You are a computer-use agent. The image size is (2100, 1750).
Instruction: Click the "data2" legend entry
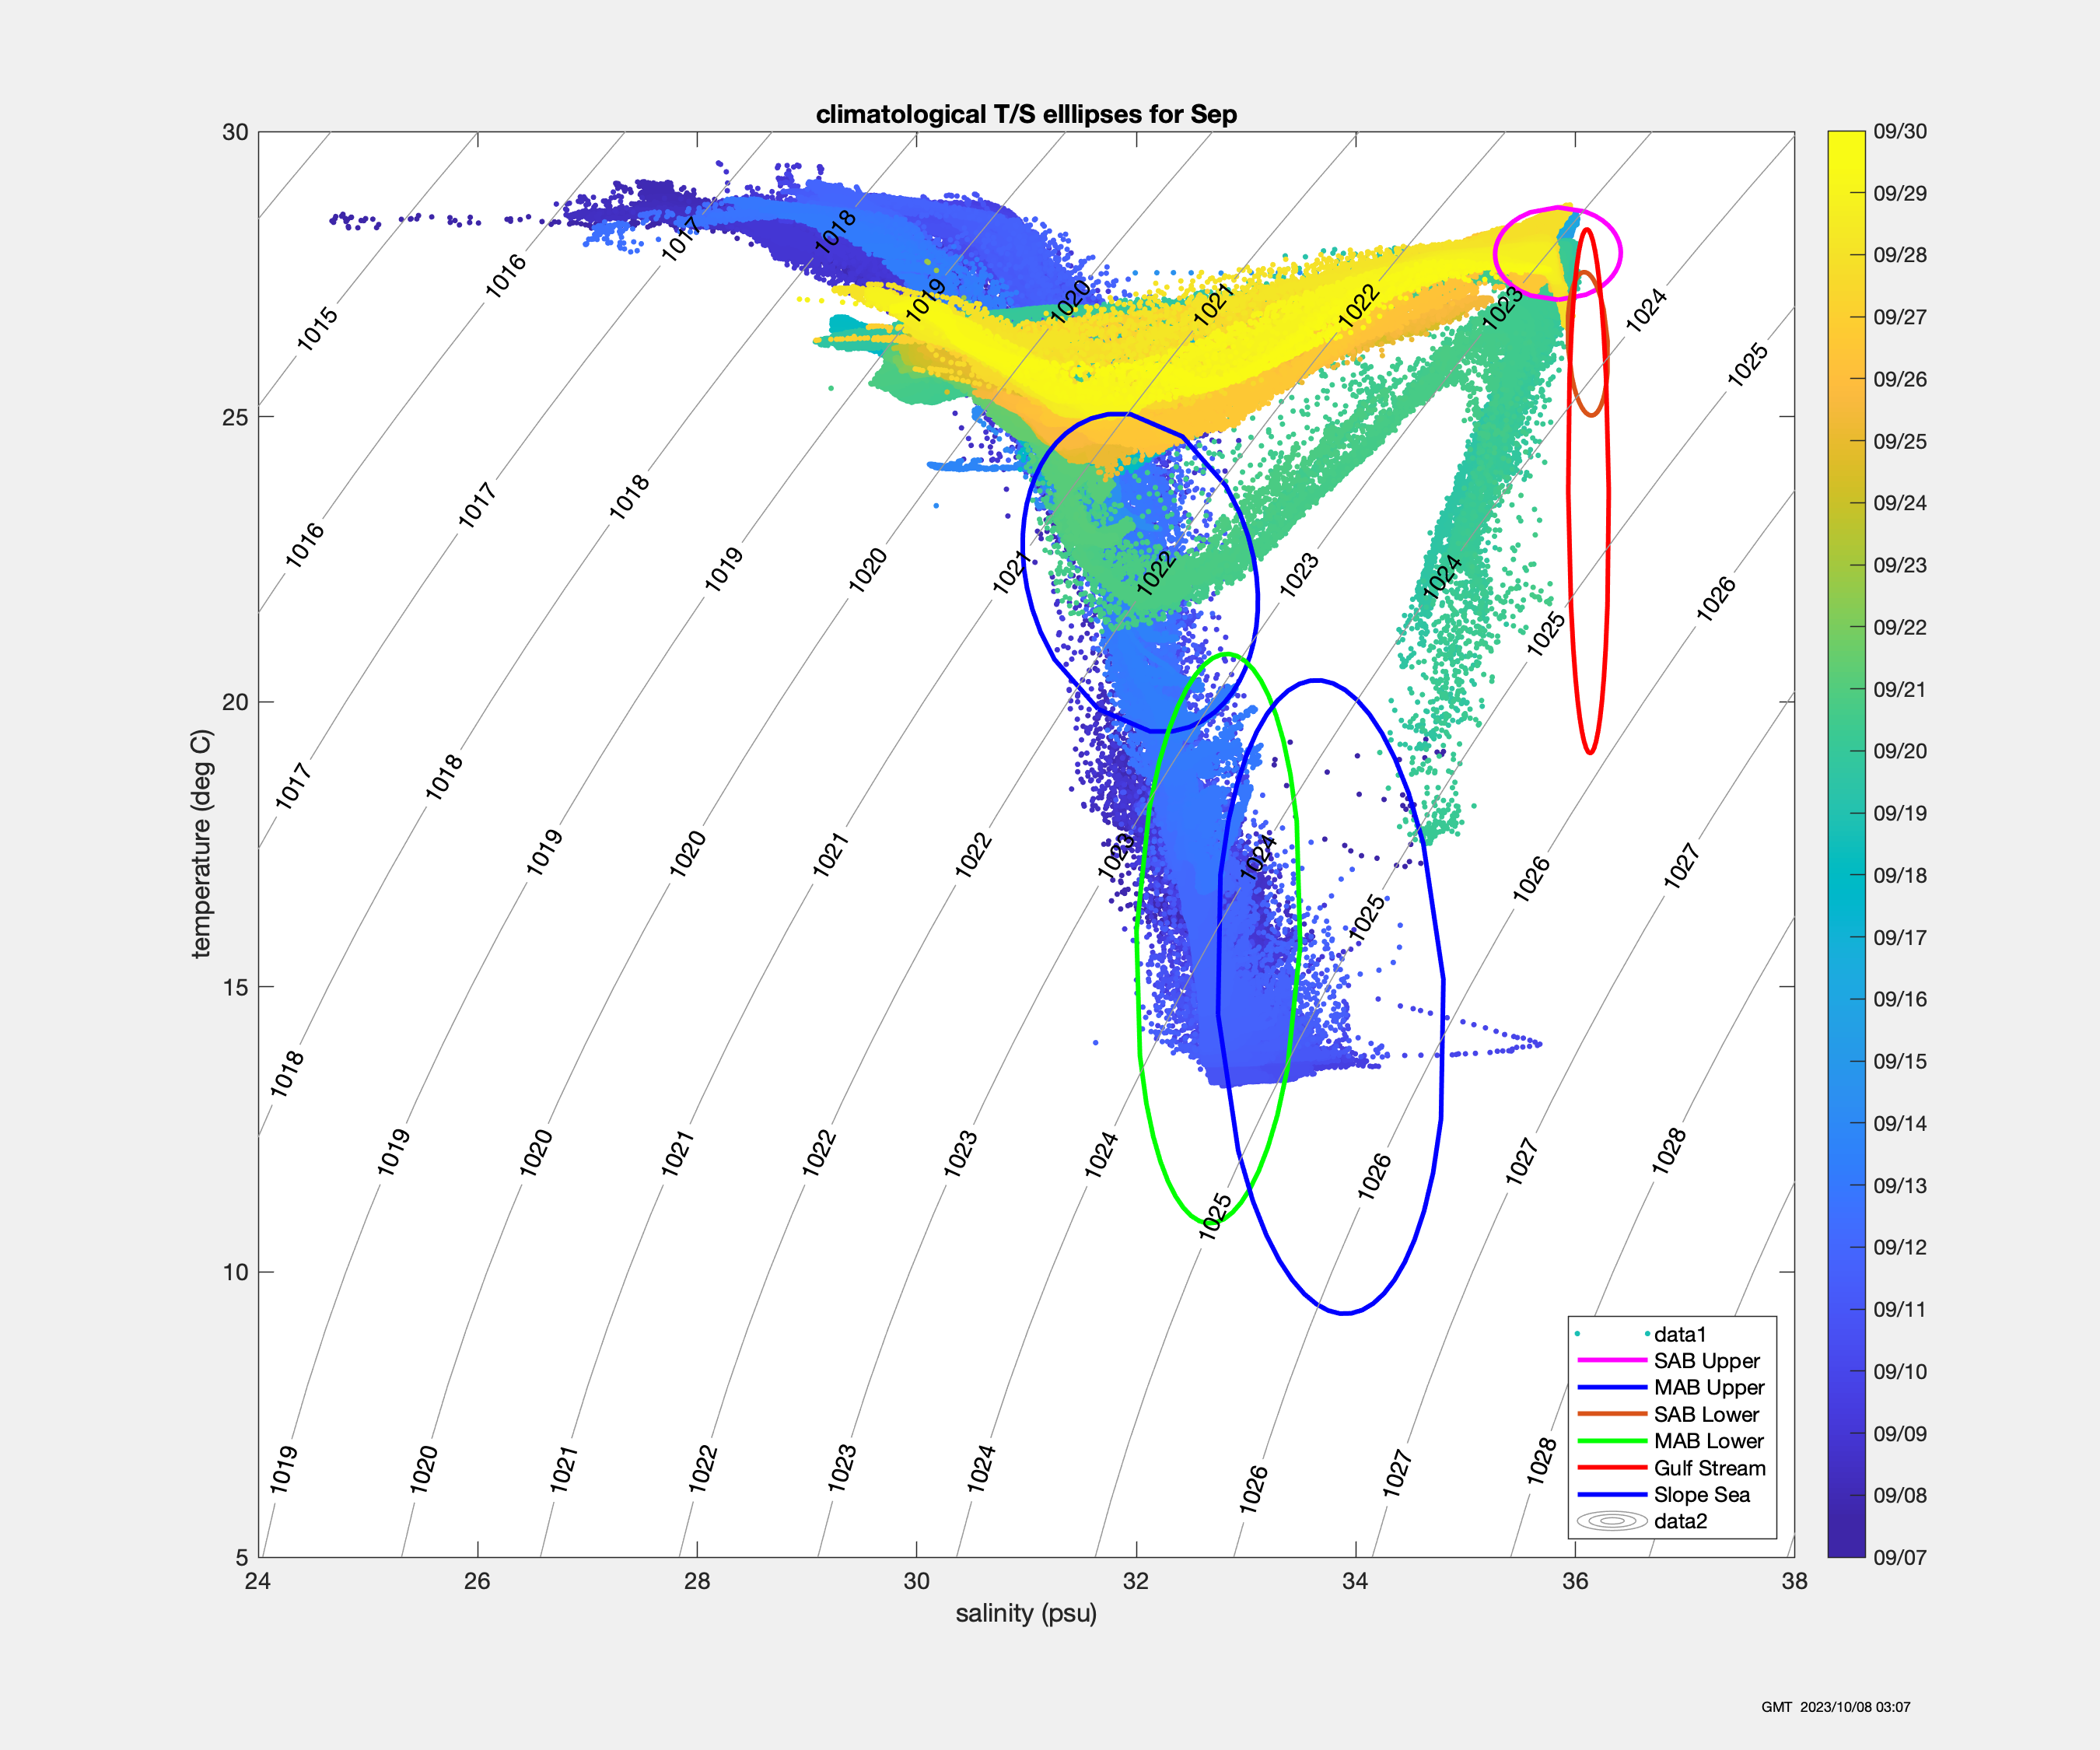pyautogui.click(x=1680, y=1521)
